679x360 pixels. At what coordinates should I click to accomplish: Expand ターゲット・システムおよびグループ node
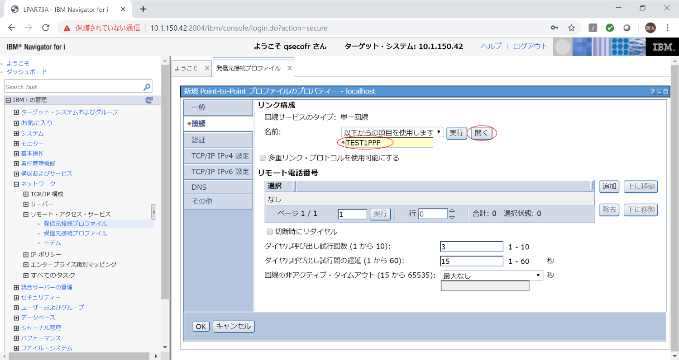click(x=16, y=112)
